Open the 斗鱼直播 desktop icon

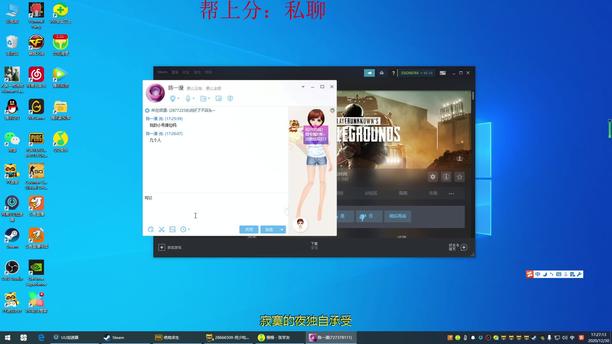coord(36,206)
